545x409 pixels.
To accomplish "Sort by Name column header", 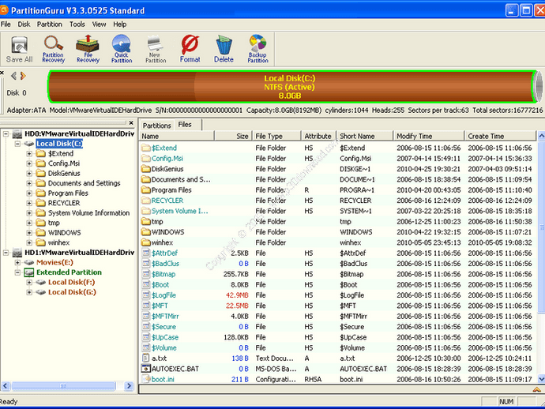I will click(177, 137).
